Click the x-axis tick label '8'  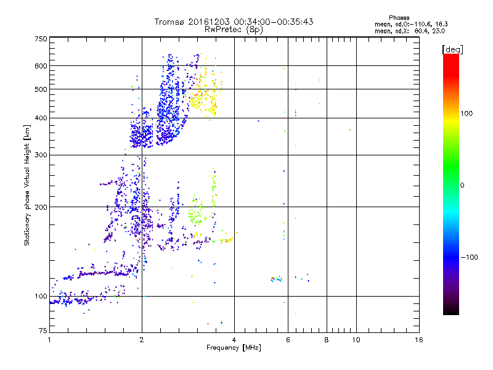[x=327, y=340]
